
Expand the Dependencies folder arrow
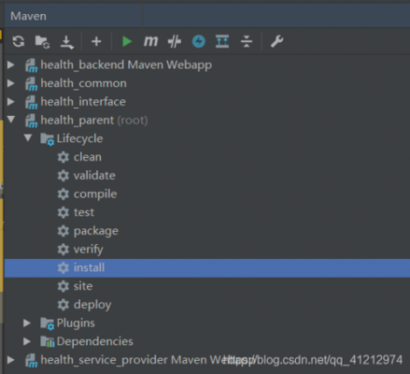point(27,341)
